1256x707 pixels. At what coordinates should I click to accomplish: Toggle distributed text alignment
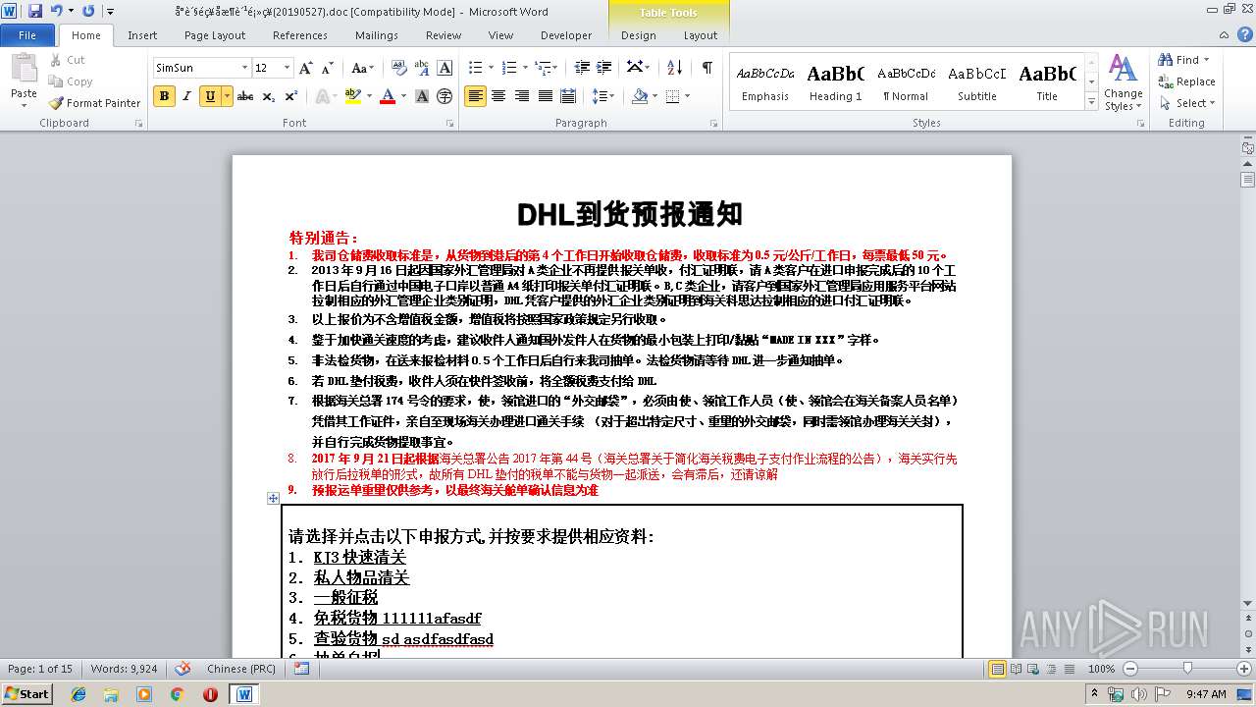(x=568, y=96)
